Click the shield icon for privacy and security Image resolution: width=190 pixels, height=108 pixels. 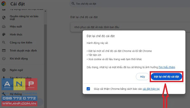(4, 17)
